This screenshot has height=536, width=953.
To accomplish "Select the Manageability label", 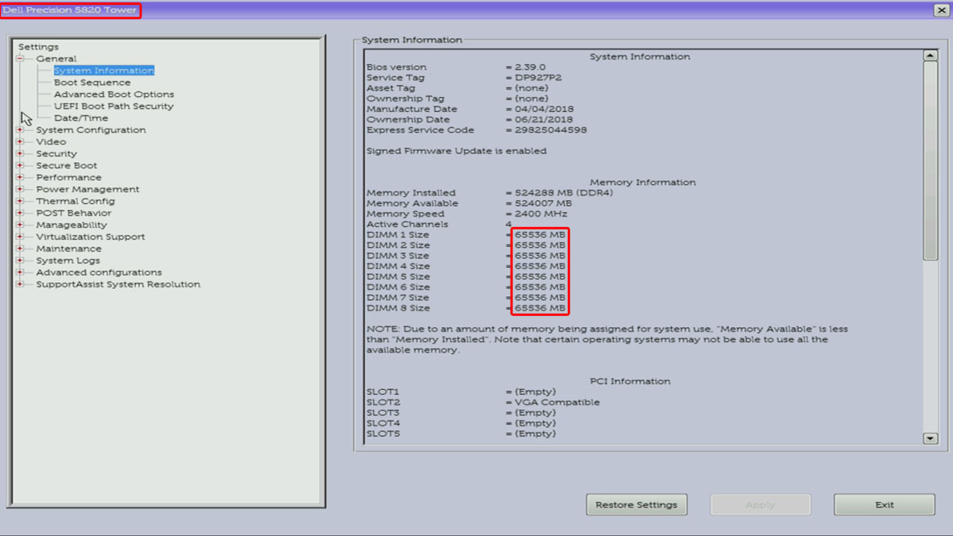I will (71, 226).
